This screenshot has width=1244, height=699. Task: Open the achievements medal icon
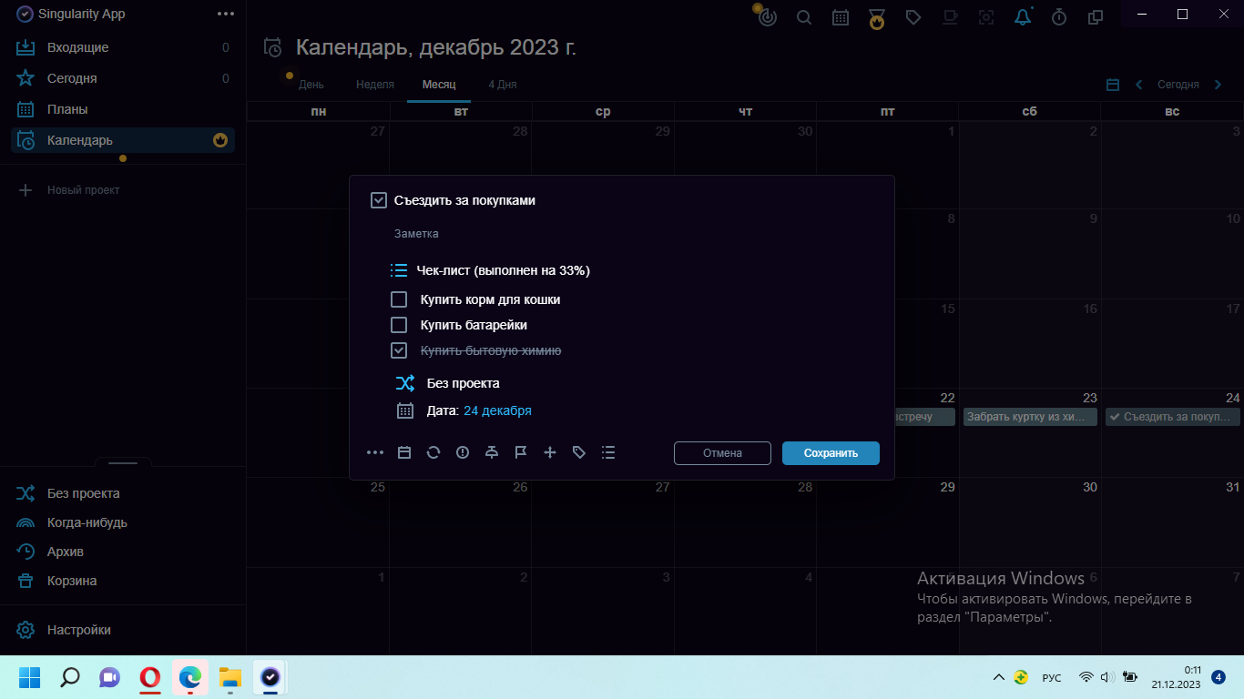[876, 16]
